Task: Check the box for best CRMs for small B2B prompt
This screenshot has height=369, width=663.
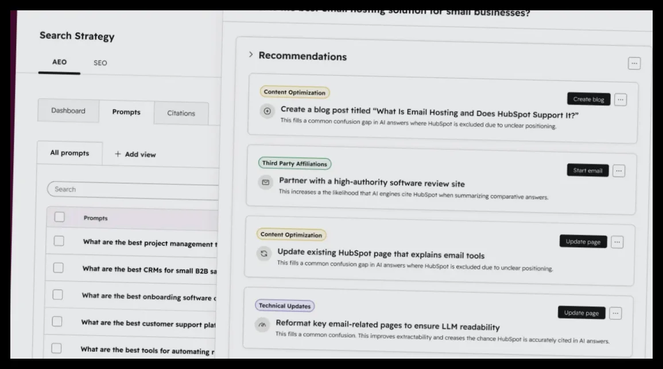Action: tap(59, 268)
